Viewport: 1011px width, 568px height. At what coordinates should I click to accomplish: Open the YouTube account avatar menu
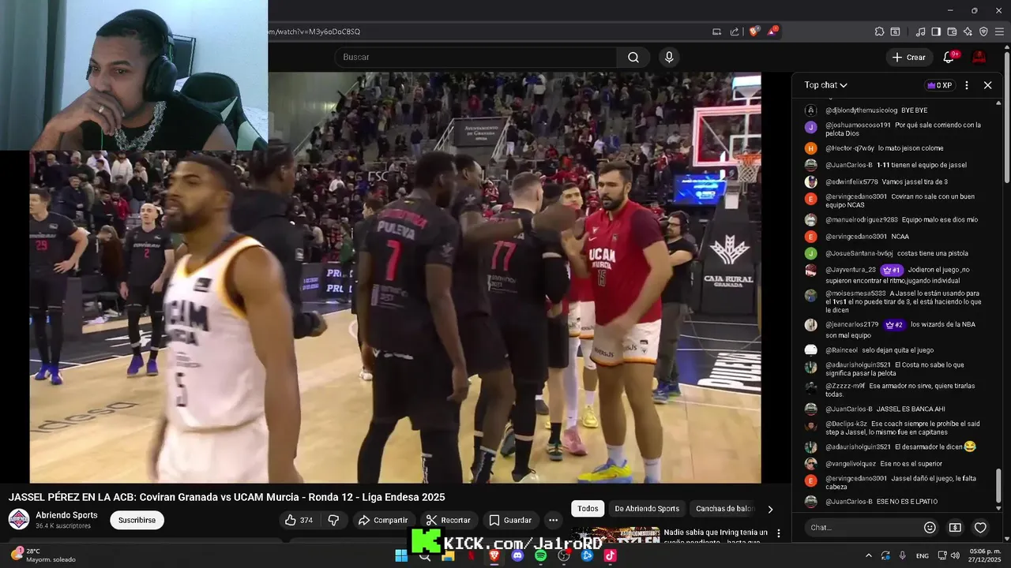point(979,57)
